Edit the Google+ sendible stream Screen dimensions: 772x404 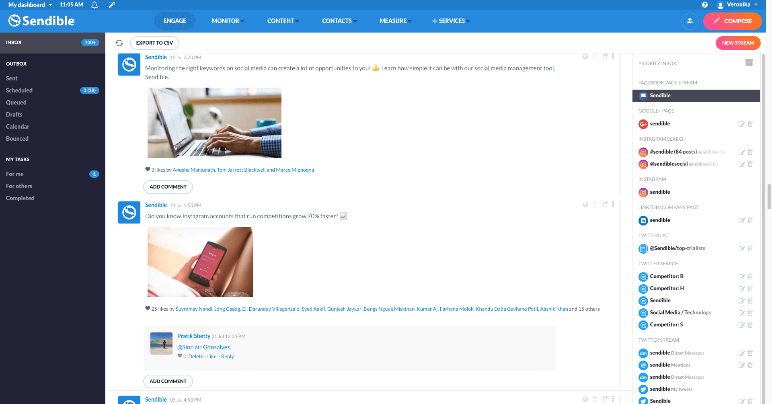pos(742,124)
